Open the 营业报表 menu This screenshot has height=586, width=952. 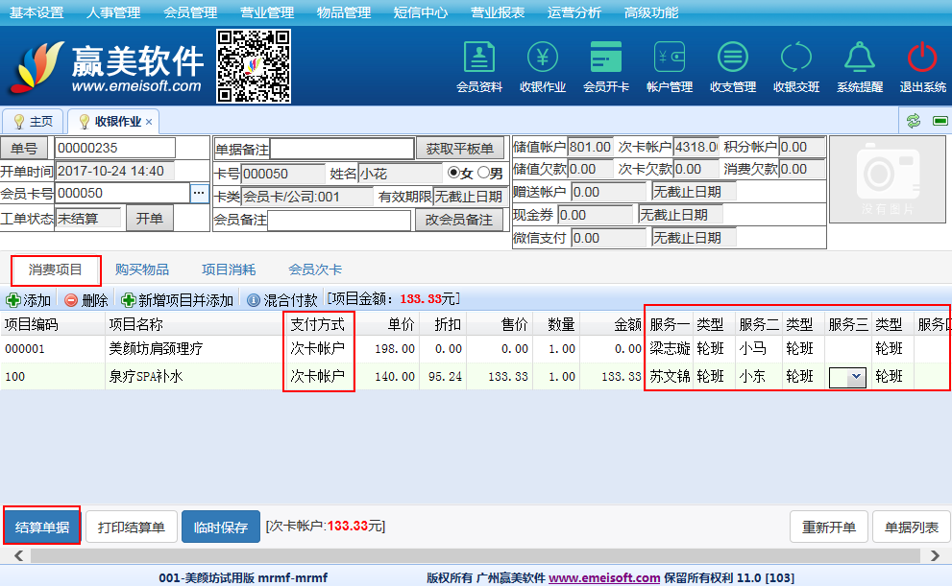tap(498, 12)
